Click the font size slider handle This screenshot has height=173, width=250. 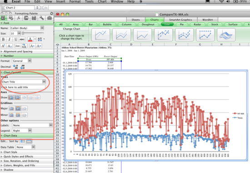point(23,33)
